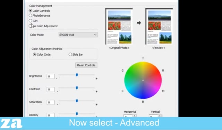Click the Brightness value field

[x=51, y=76]
